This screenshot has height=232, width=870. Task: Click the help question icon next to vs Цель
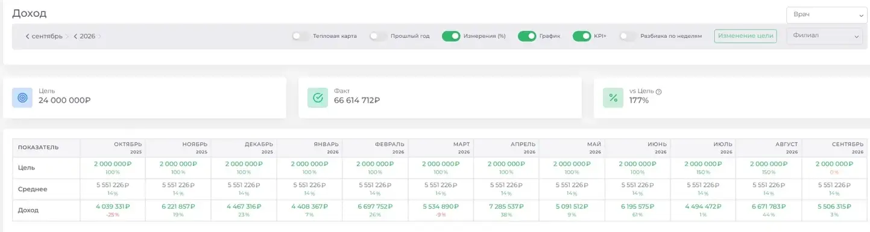tap(658, 92)
